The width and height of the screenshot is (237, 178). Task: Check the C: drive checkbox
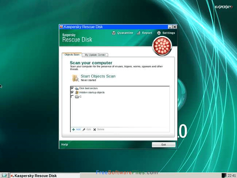point(72,96)
